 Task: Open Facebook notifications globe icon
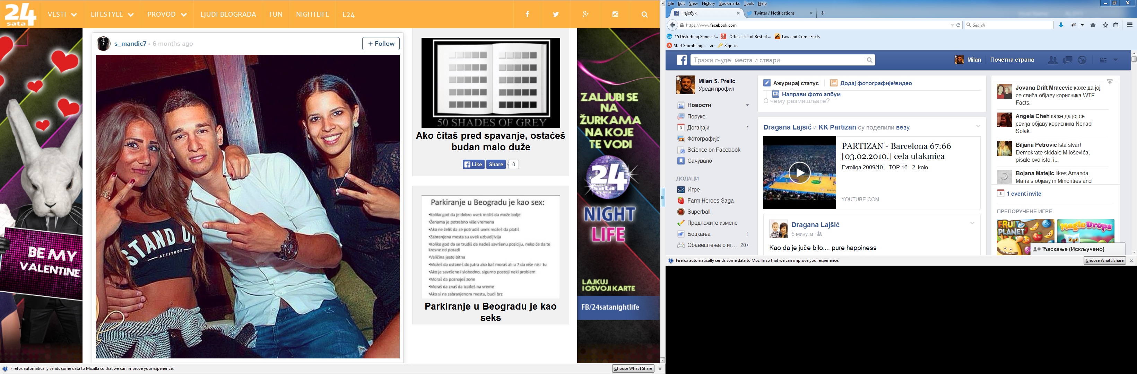pyautogui.click(x=1082, y=60)
